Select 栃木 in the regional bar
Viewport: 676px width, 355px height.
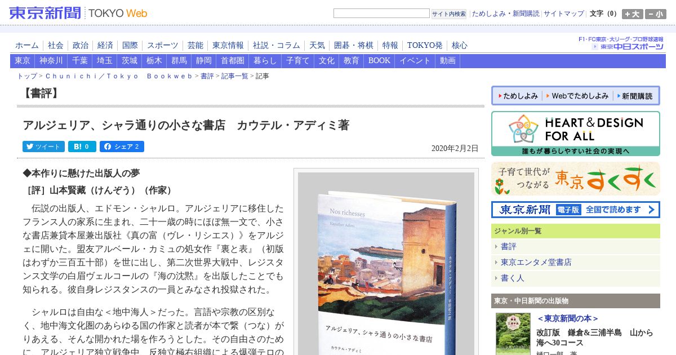pos(154,61)
